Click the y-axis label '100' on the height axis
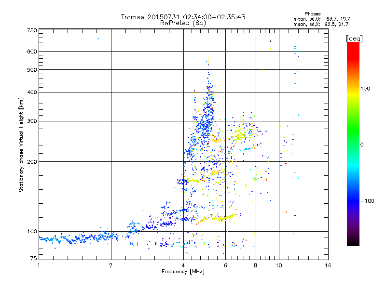 [32, 232]
